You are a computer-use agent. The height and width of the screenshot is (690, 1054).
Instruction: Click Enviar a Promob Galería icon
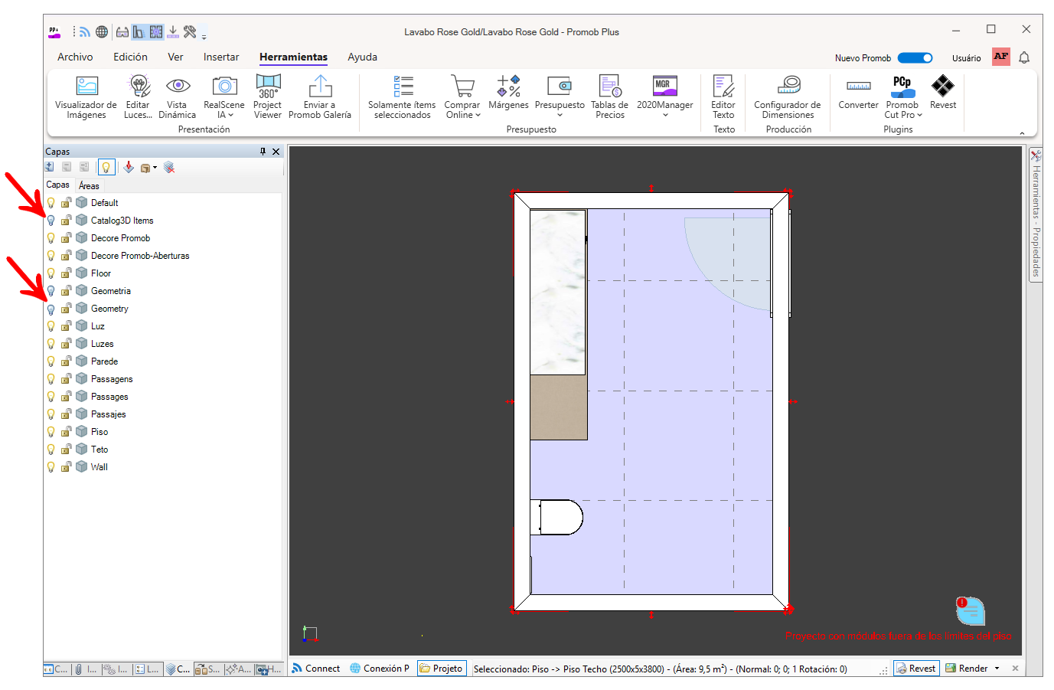click(x=320, y=86)
